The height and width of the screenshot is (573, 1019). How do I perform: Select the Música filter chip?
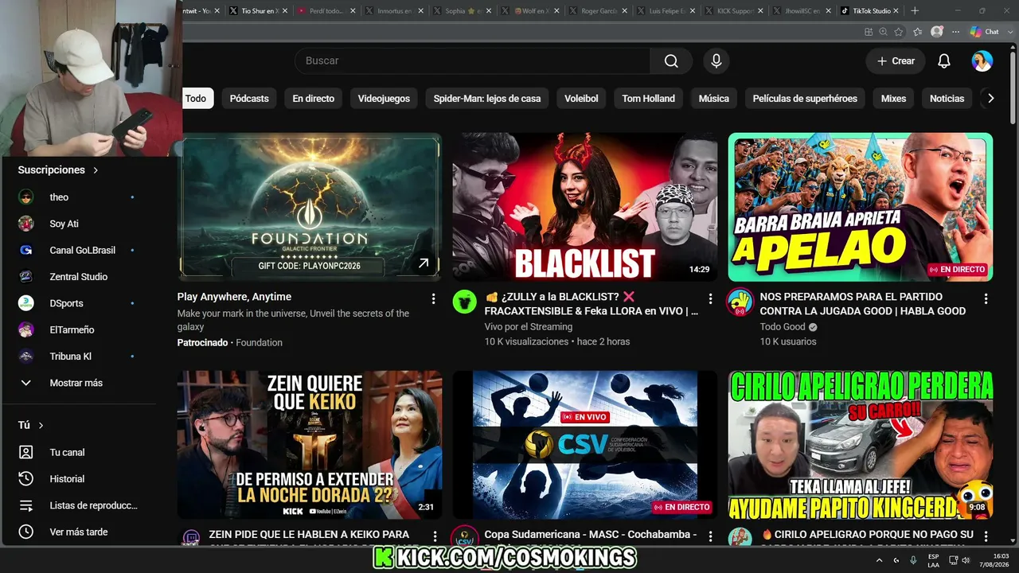point(713,99)
